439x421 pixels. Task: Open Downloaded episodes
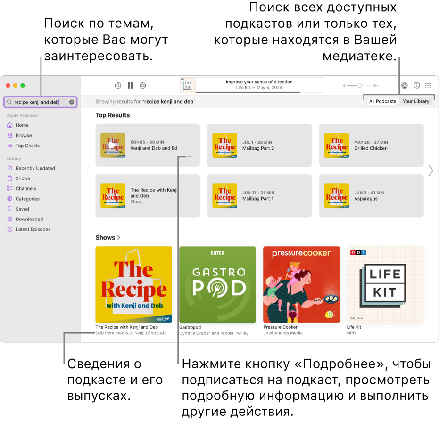coord(29,219)
